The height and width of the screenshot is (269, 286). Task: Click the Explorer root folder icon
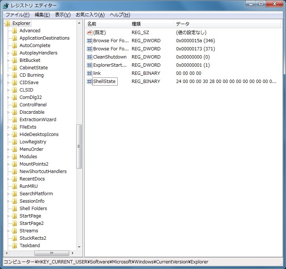(x=8, y=23)
